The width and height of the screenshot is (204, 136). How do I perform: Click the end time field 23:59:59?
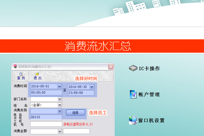coord(81,93)
